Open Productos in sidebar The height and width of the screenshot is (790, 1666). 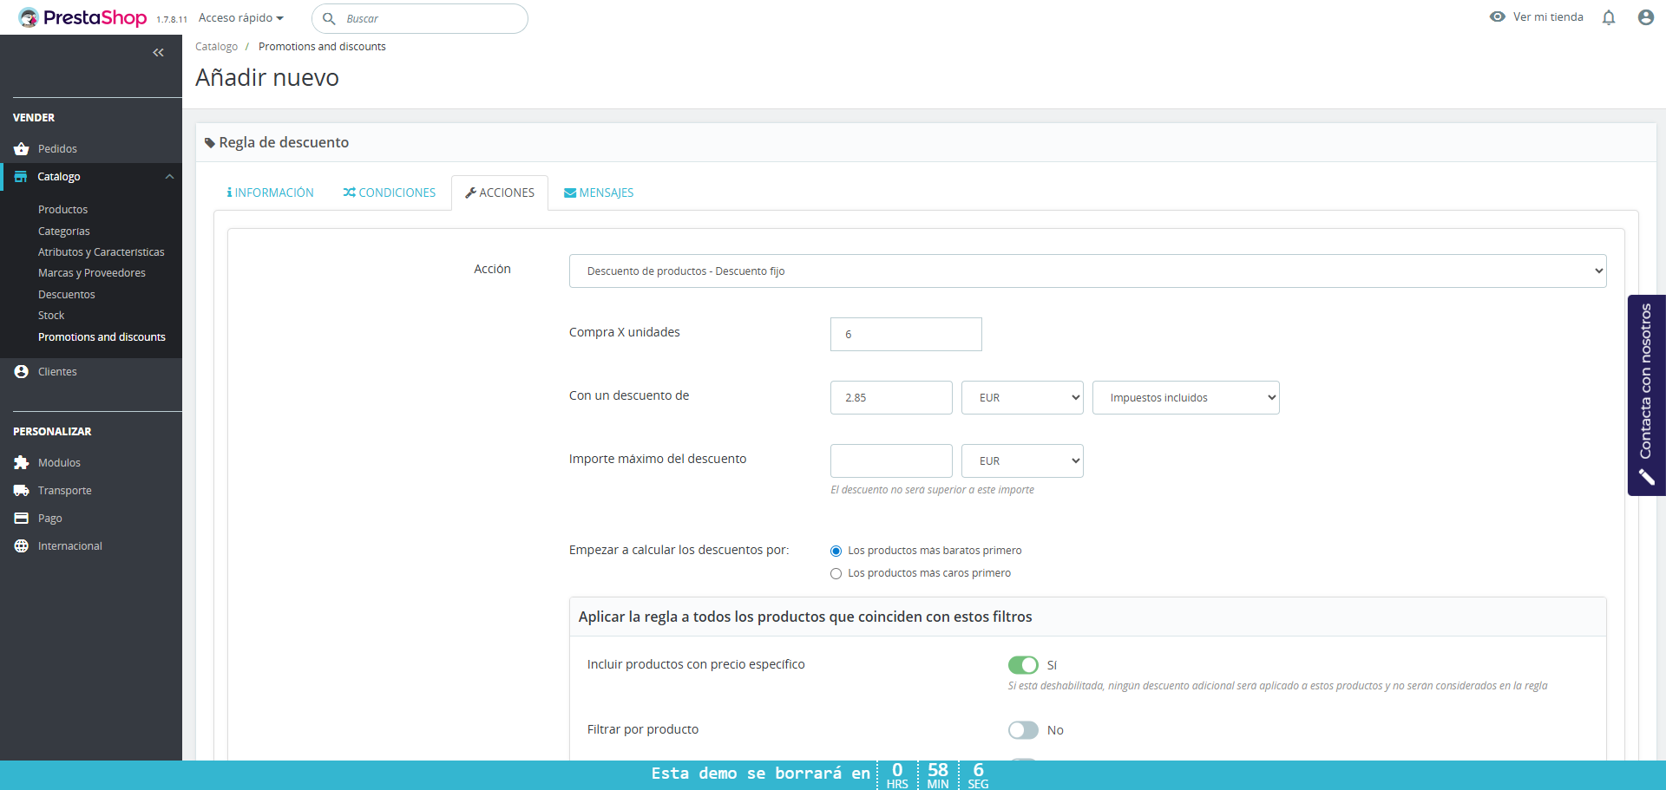pyautogui.click(x=62, y=209)
